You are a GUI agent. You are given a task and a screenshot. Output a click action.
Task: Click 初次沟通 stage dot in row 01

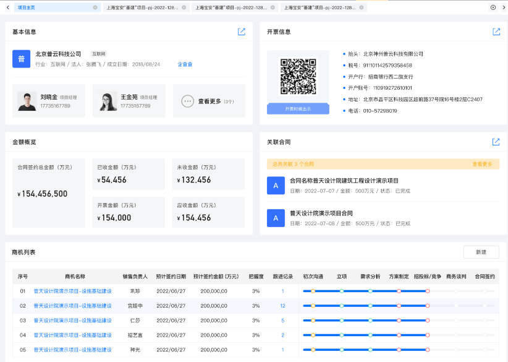(x=313, y=291)
